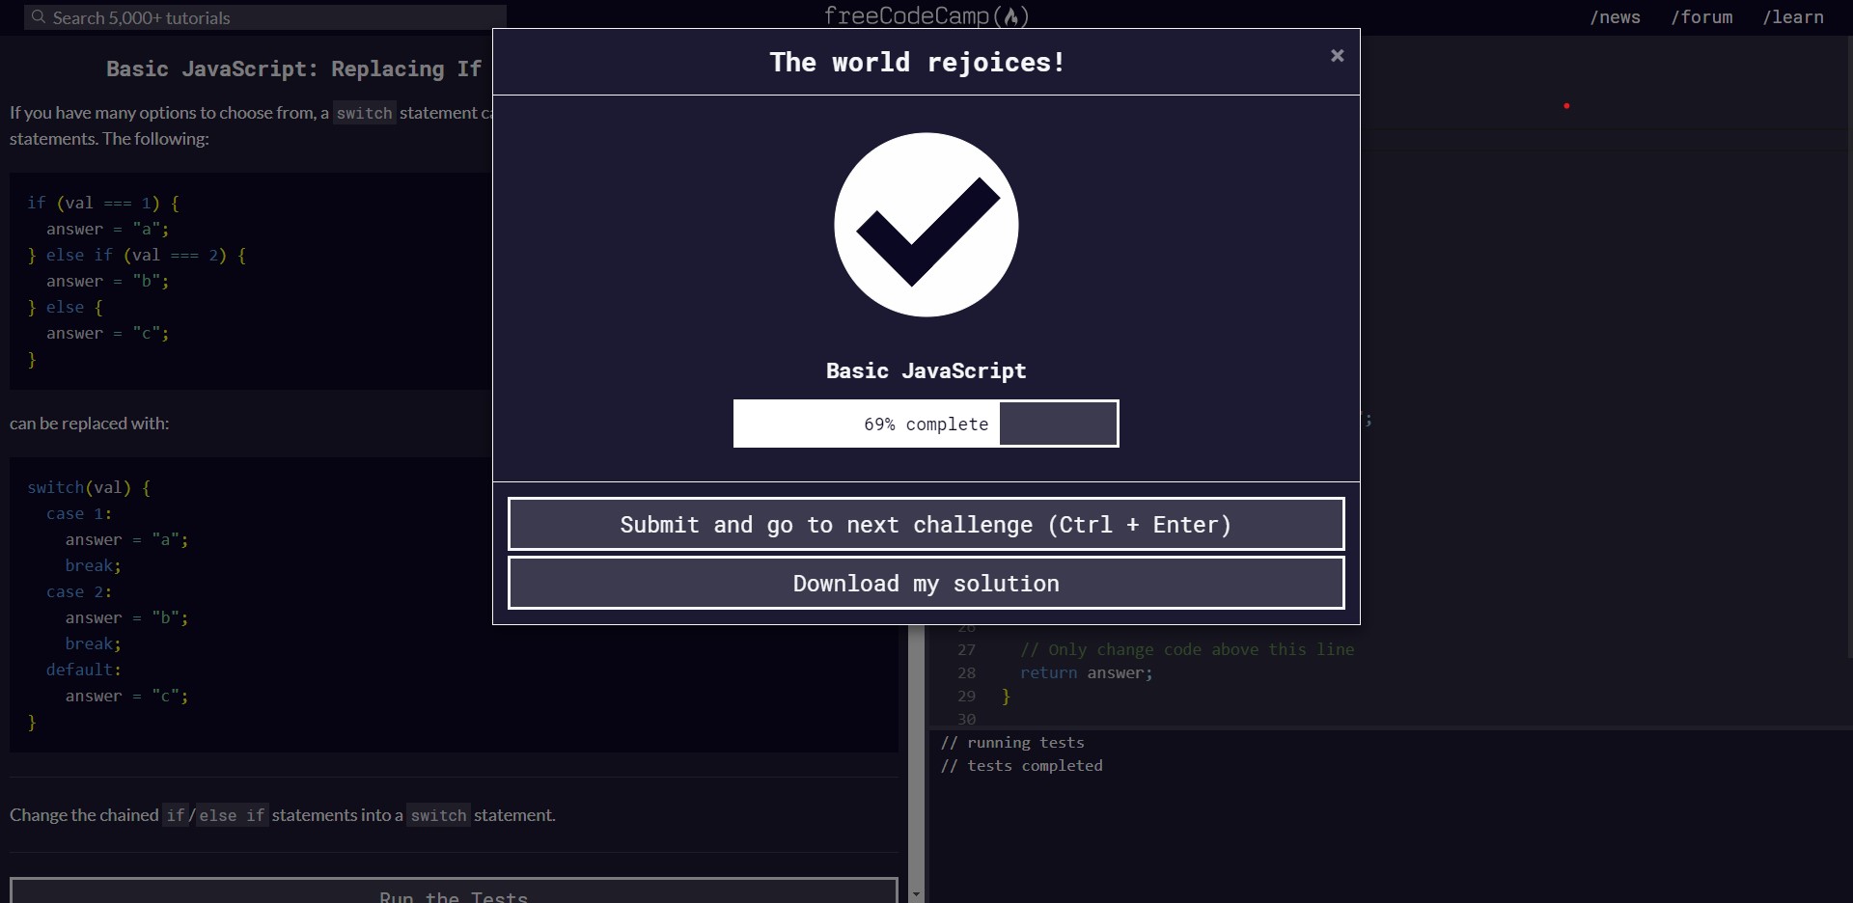Focus the Search 5,000+ tutorials field
Screen dimensions: 1853x903
[x=270, y=17]
